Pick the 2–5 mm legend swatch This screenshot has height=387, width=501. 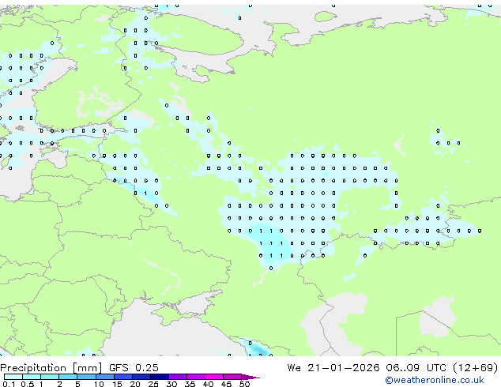(x=68, y=377)
